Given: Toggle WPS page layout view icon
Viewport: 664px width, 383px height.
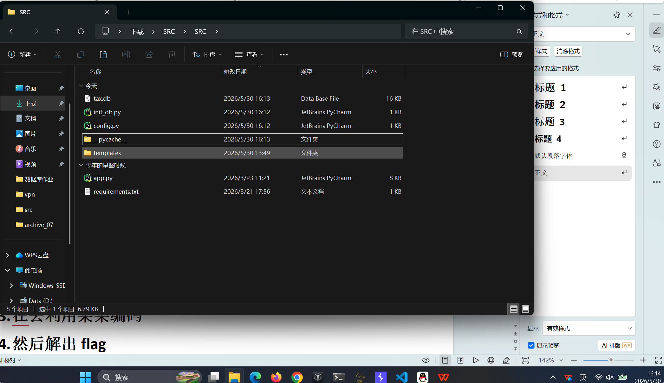Looking at the screenshot, I should (x=445, y=360).
